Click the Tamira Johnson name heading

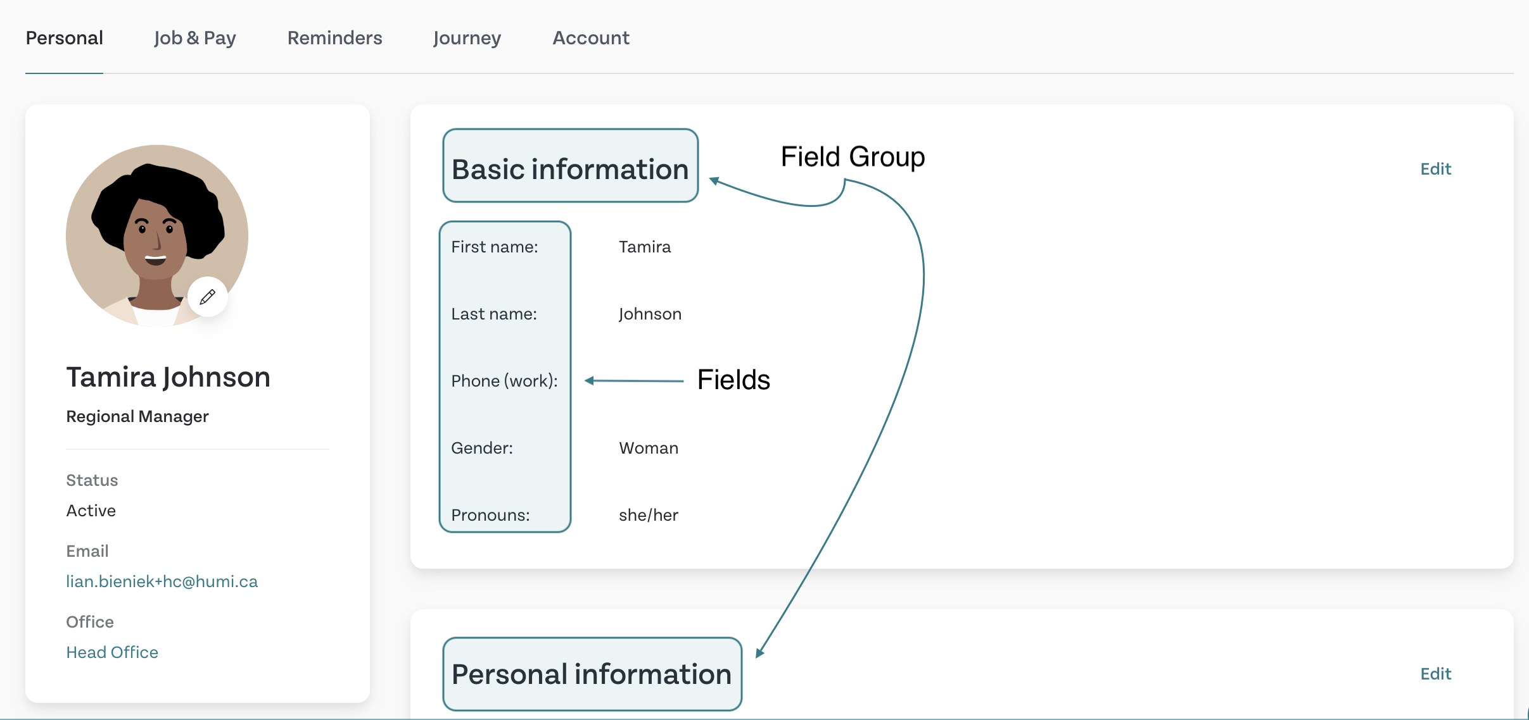click(x=168, y=377)
